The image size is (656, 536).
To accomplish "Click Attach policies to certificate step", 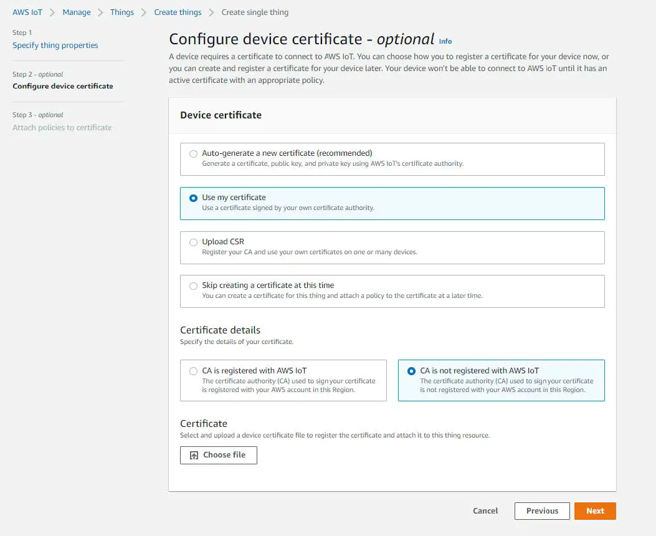I will (x=62, y=128).
